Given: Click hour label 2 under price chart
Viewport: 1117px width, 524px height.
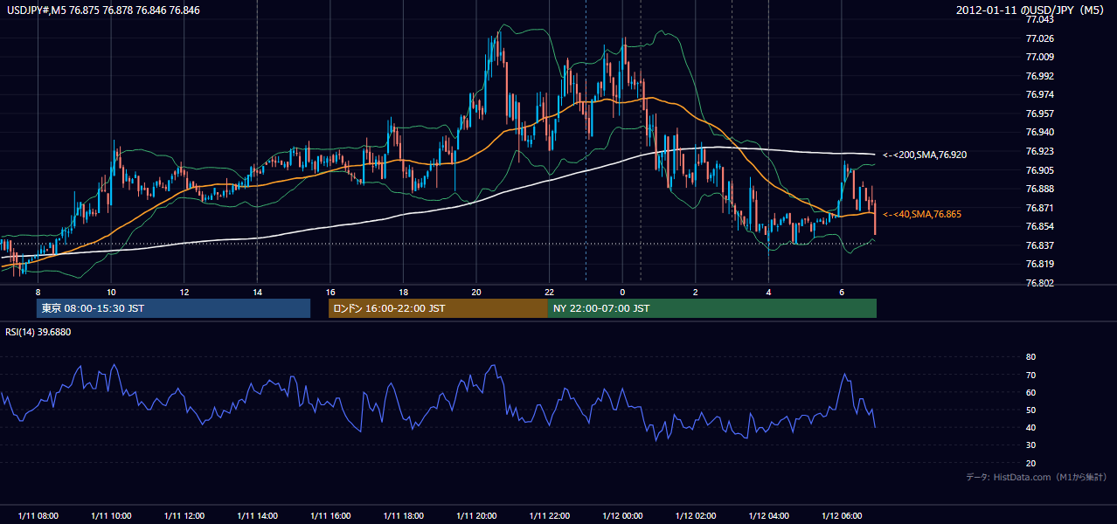Looking at the screenshot, I should coord(695,292).
